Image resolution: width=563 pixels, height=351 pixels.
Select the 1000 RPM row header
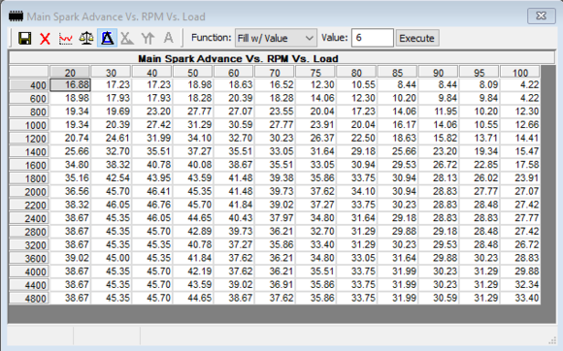tap(29, 125)
